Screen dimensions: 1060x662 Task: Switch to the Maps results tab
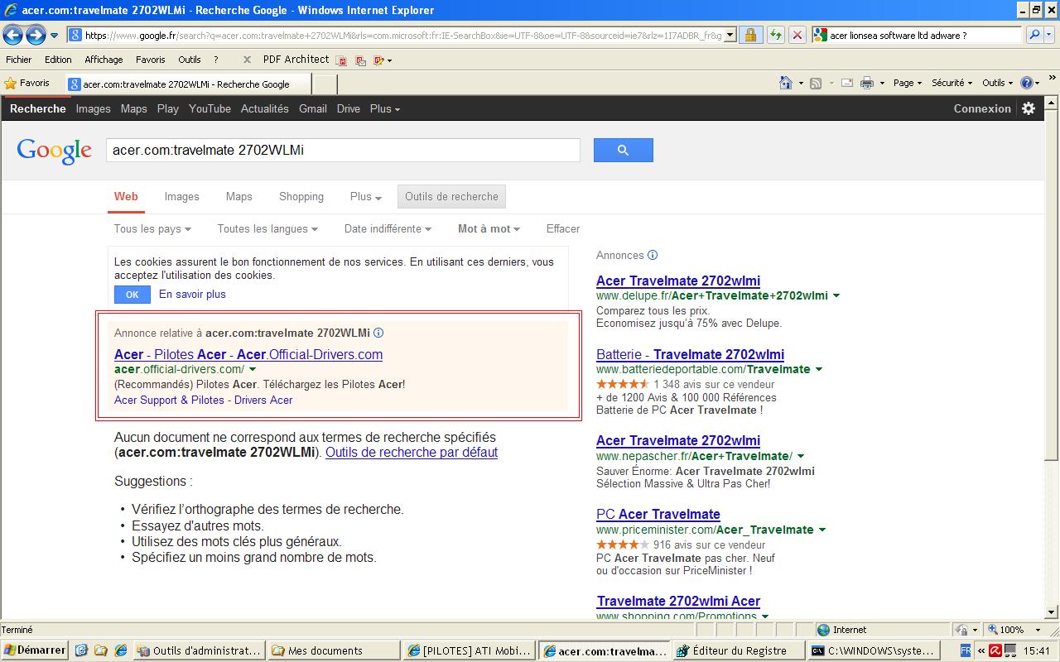(x=239, y=196)
